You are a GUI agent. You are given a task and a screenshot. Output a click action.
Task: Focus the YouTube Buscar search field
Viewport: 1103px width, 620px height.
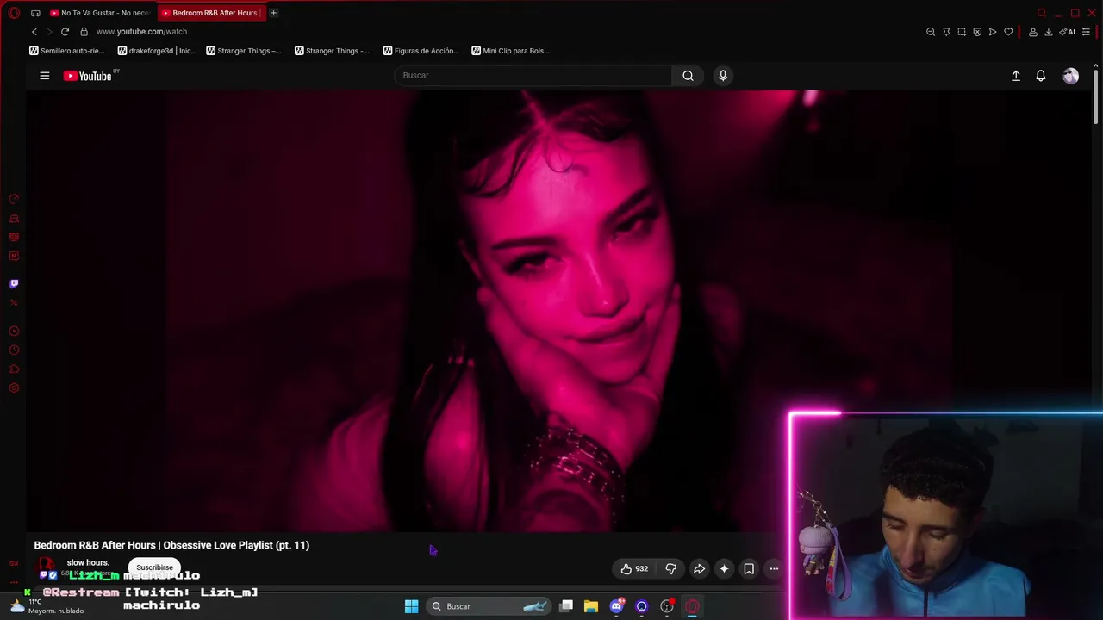point(533,76)
